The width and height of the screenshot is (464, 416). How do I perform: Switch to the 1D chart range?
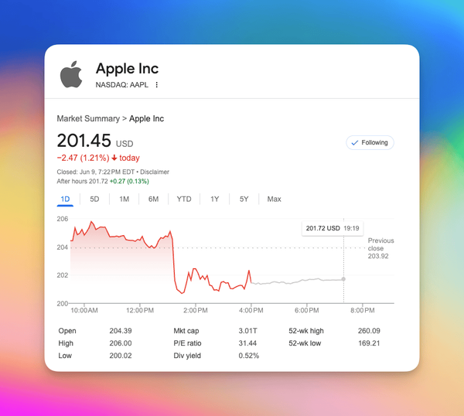(65, 199)
